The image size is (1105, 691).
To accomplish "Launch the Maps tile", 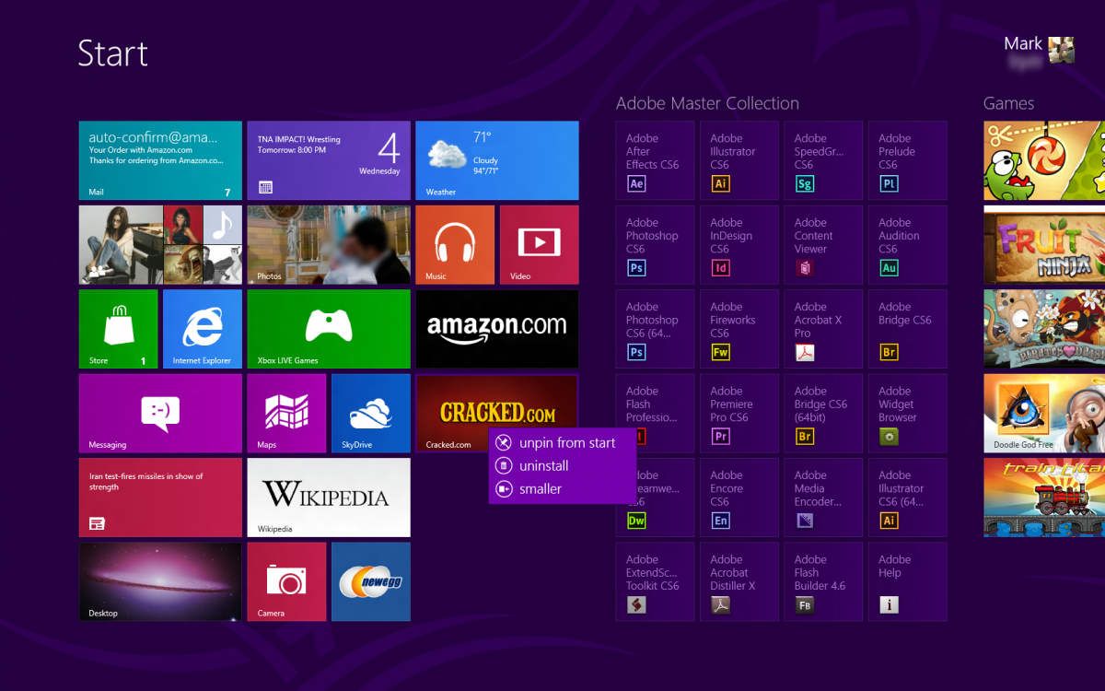I will (x=286, y=414).
